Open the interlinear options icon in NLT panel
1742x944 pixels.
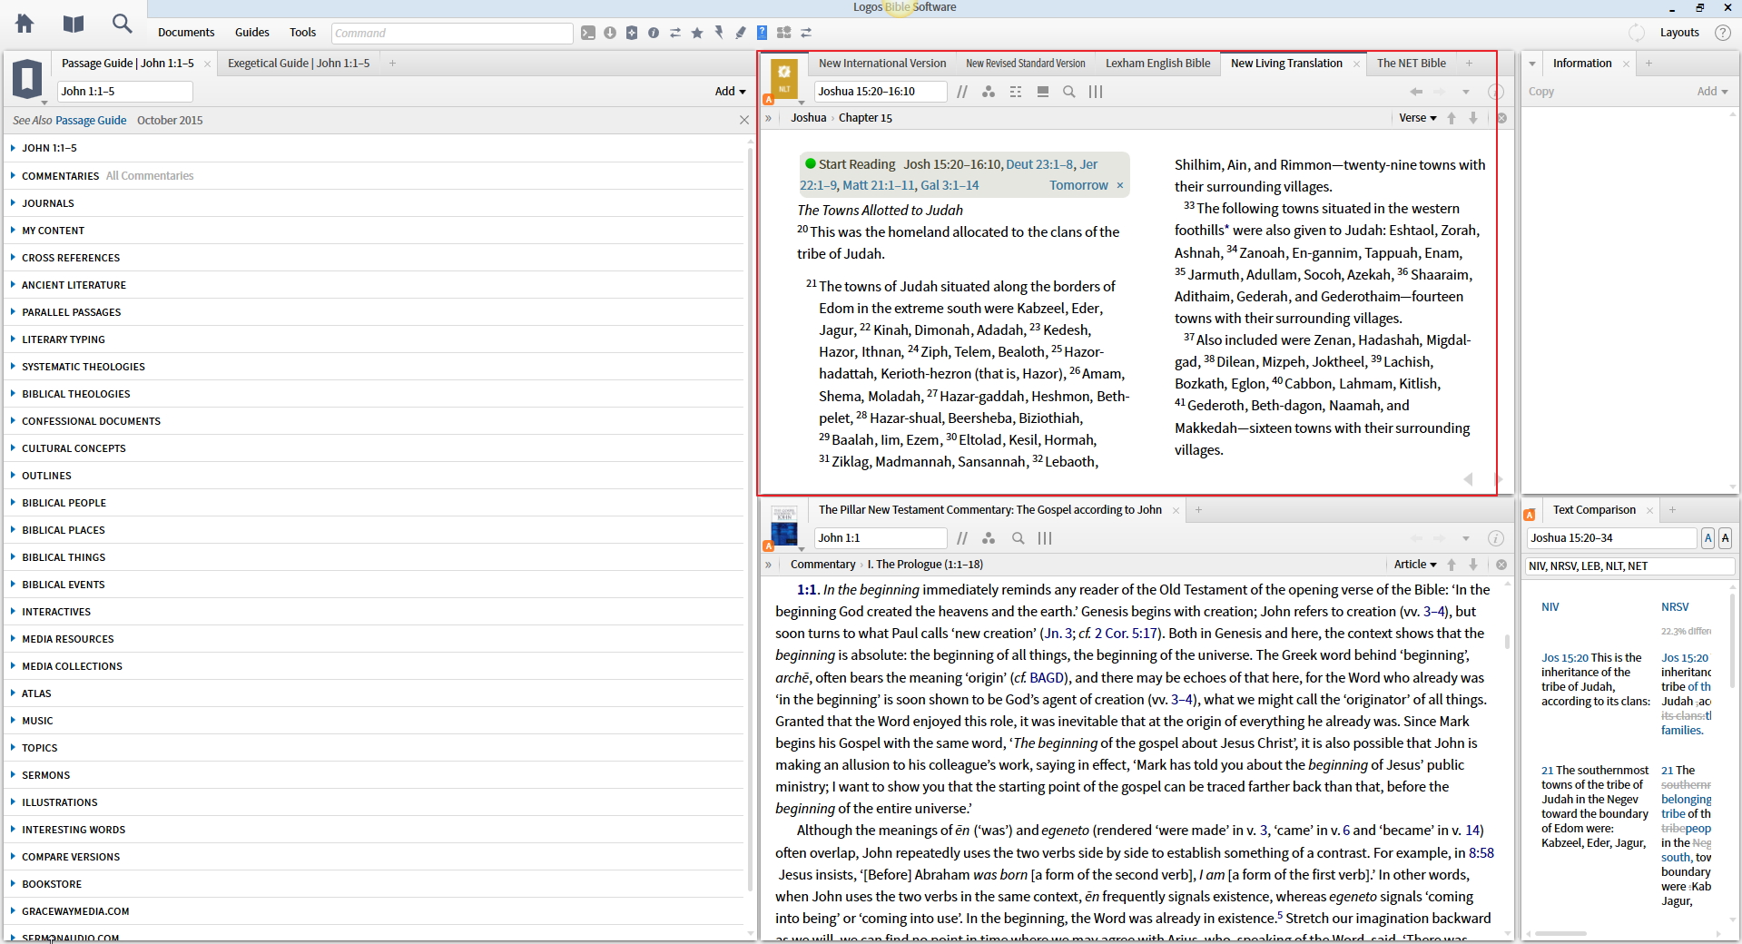[1016, 92]
